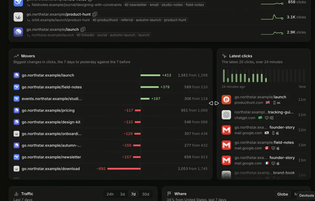
Task: Click the Windows icon beside chatgpt.com
Action: click(272, 118)
